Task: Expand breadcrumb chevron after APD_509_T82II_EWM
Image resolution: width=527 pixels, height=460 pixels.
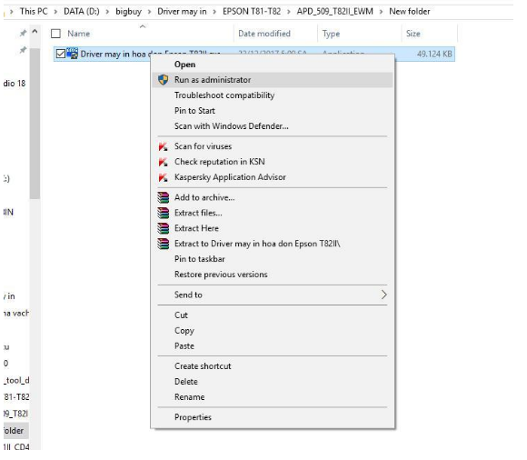Action: (x=381, y=12)
